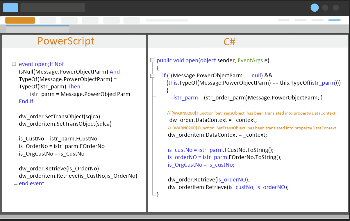Click '(this.TypeOf(Message.PowerObjectParm) == this.TypeOf(istr_parm)))' line
The width and height of the screenshot is (350, 221).
click(253, 83)
